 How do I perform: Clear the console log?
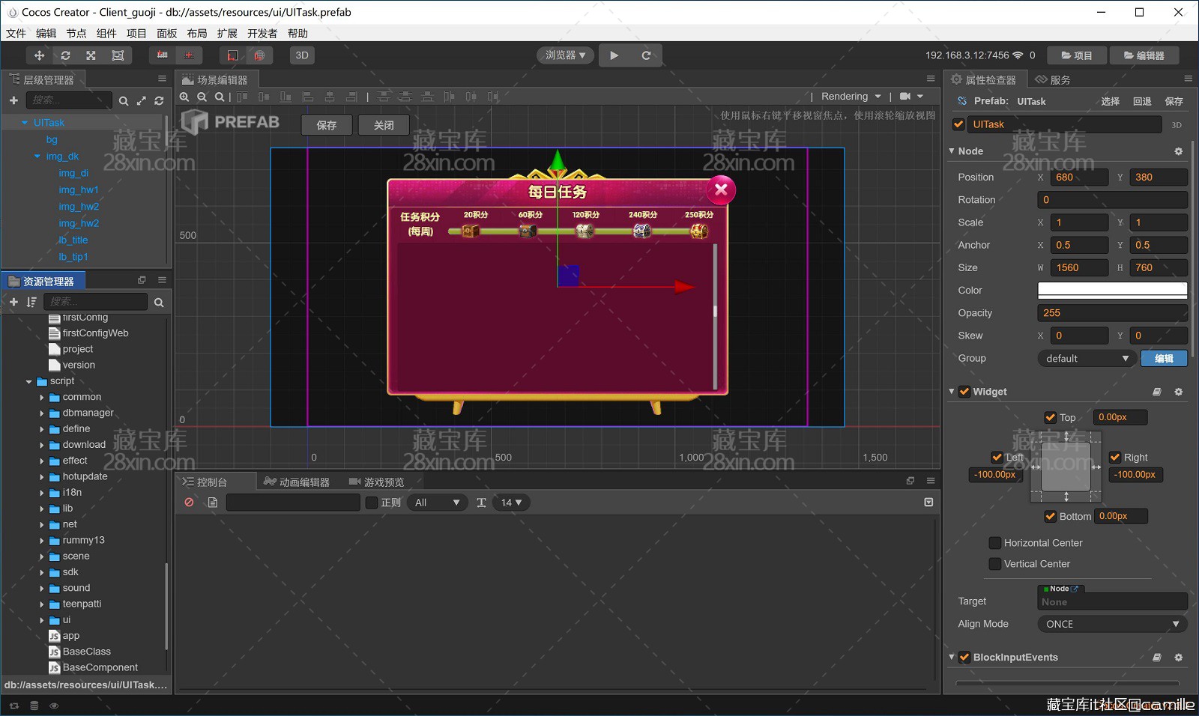point(189,503)
